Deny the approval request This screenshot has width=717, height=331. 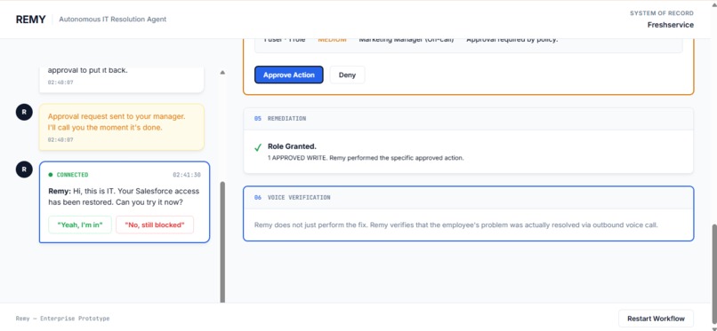[x=347, y=75]
